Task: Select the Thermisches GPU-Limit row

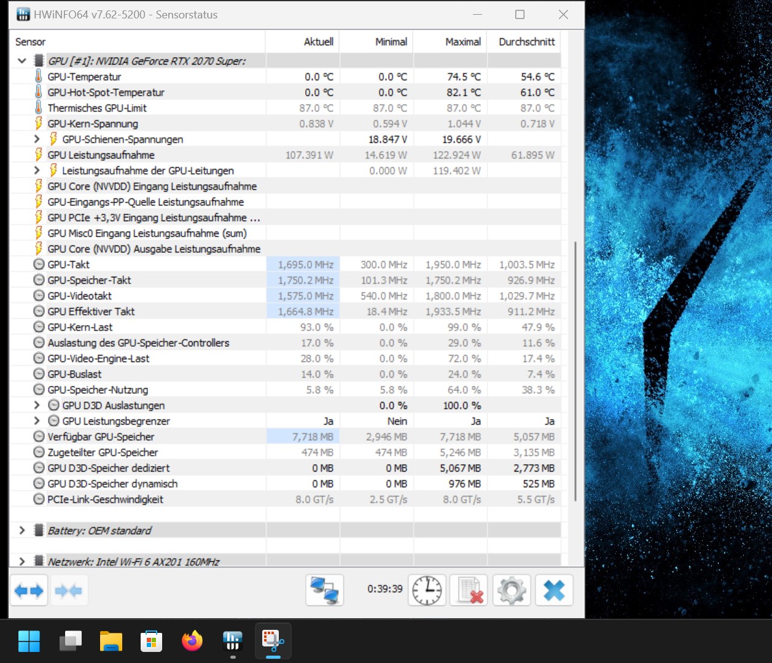Action: (286, 107)
